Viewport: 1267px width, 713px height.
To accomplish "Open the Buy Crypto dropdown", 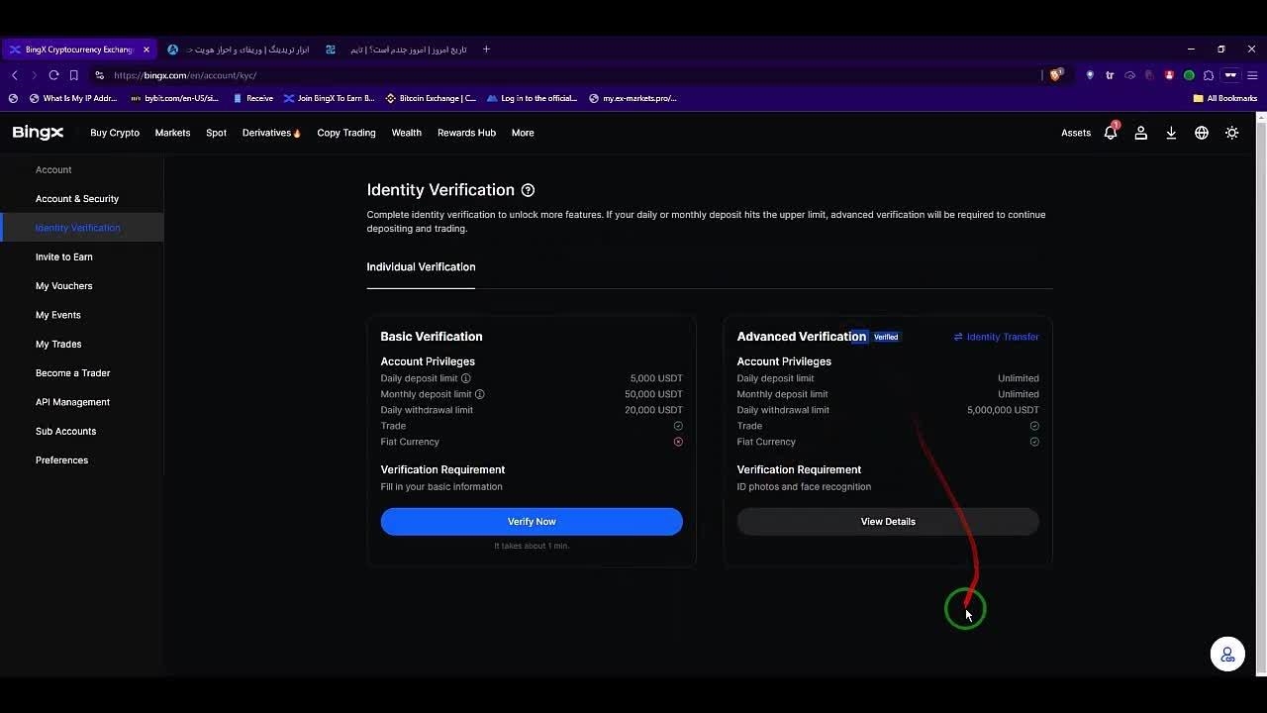I will (x=115, y=133).
